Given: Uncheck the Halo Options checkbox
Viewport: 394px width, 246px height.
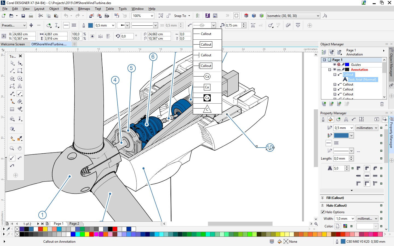Looking at the screenshot, I should click(323, 212).
